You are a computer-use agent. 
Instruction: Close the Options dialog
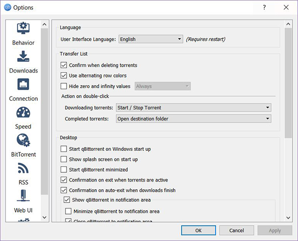pyautogui.click(x=286, y=7)
